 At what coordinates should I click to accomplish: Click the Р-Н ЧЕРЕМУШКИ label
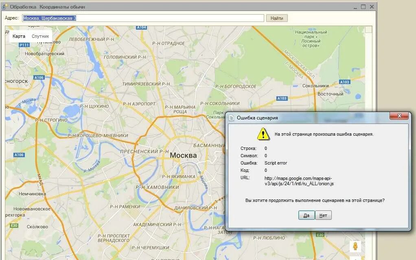pos(151,248)
